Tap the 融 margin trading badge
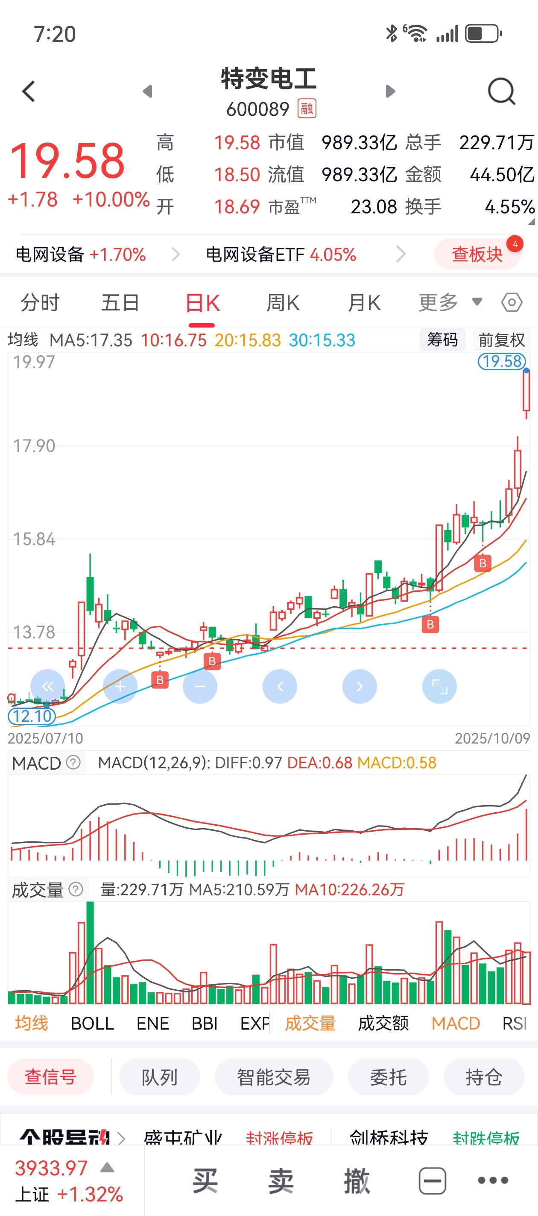The height and width of the screenshot is (1216, 538). [x=307, y=109]
